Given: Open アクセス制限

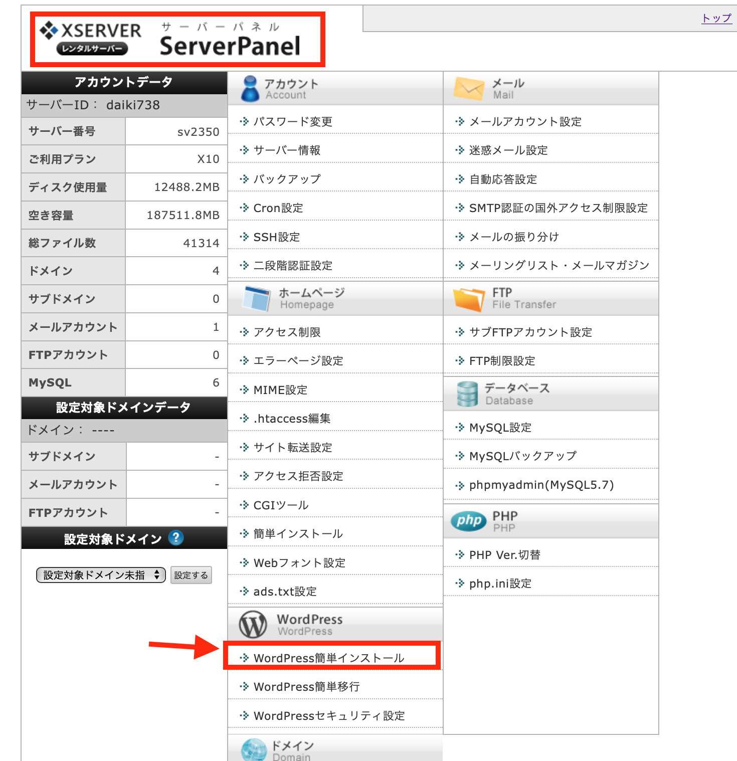Looking at the screenshot, I should (287, 332).
